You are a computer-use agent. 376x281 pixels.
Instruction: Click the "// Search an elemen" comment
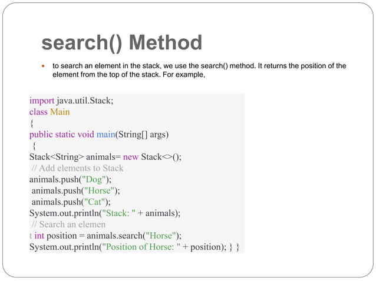(x=68, y=224)
